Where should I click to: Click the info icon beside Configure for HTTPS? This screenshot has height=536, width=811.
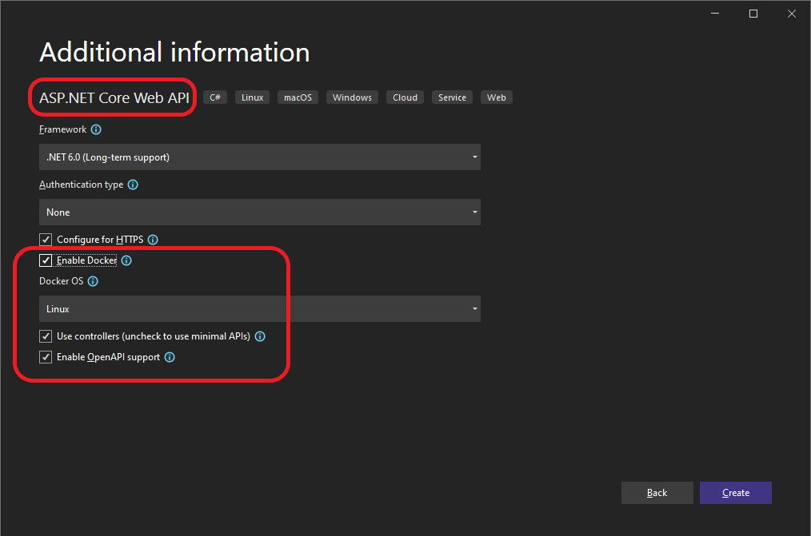pos(152,239)
